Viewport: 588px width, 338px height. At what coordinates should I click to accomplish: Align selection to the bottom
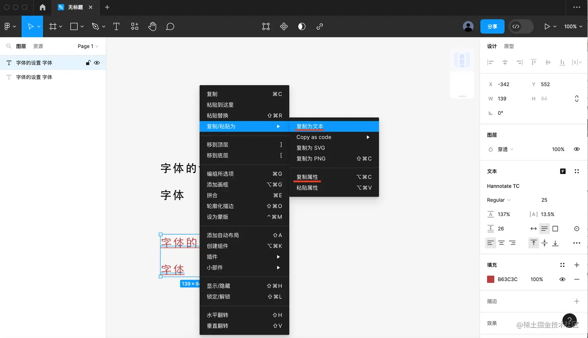pyautogui.click(x=562, y=62)
